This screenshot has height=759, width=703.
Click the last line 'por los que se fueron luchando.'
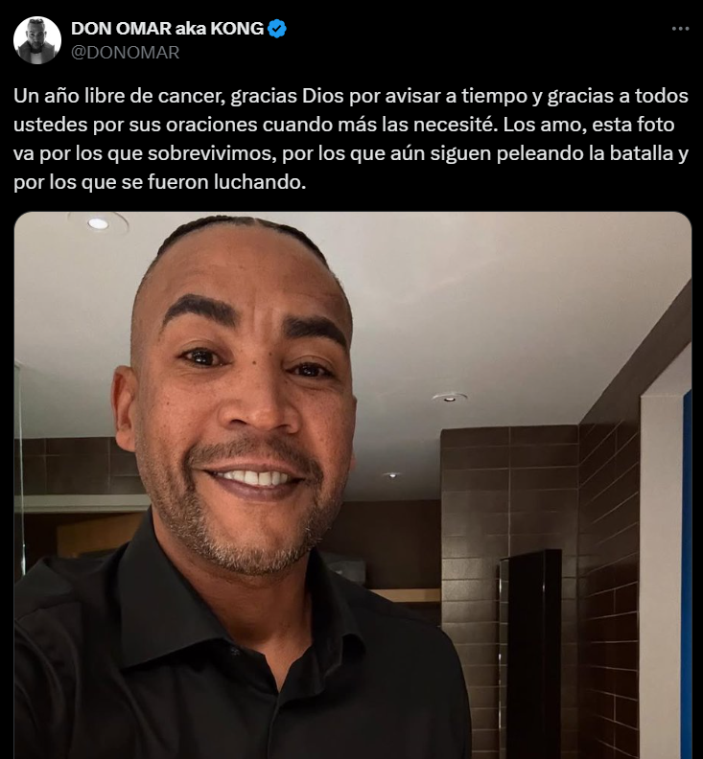pyautogui.click(x=160, y=182)
